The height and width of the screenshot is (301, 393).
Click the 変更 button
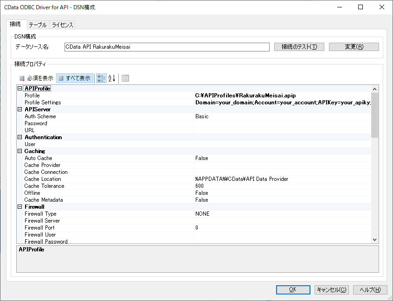354,47
